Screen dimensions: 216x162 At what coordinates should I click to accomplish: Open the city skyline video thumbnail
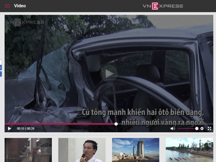pyautogui.click(x=136, y=150)
